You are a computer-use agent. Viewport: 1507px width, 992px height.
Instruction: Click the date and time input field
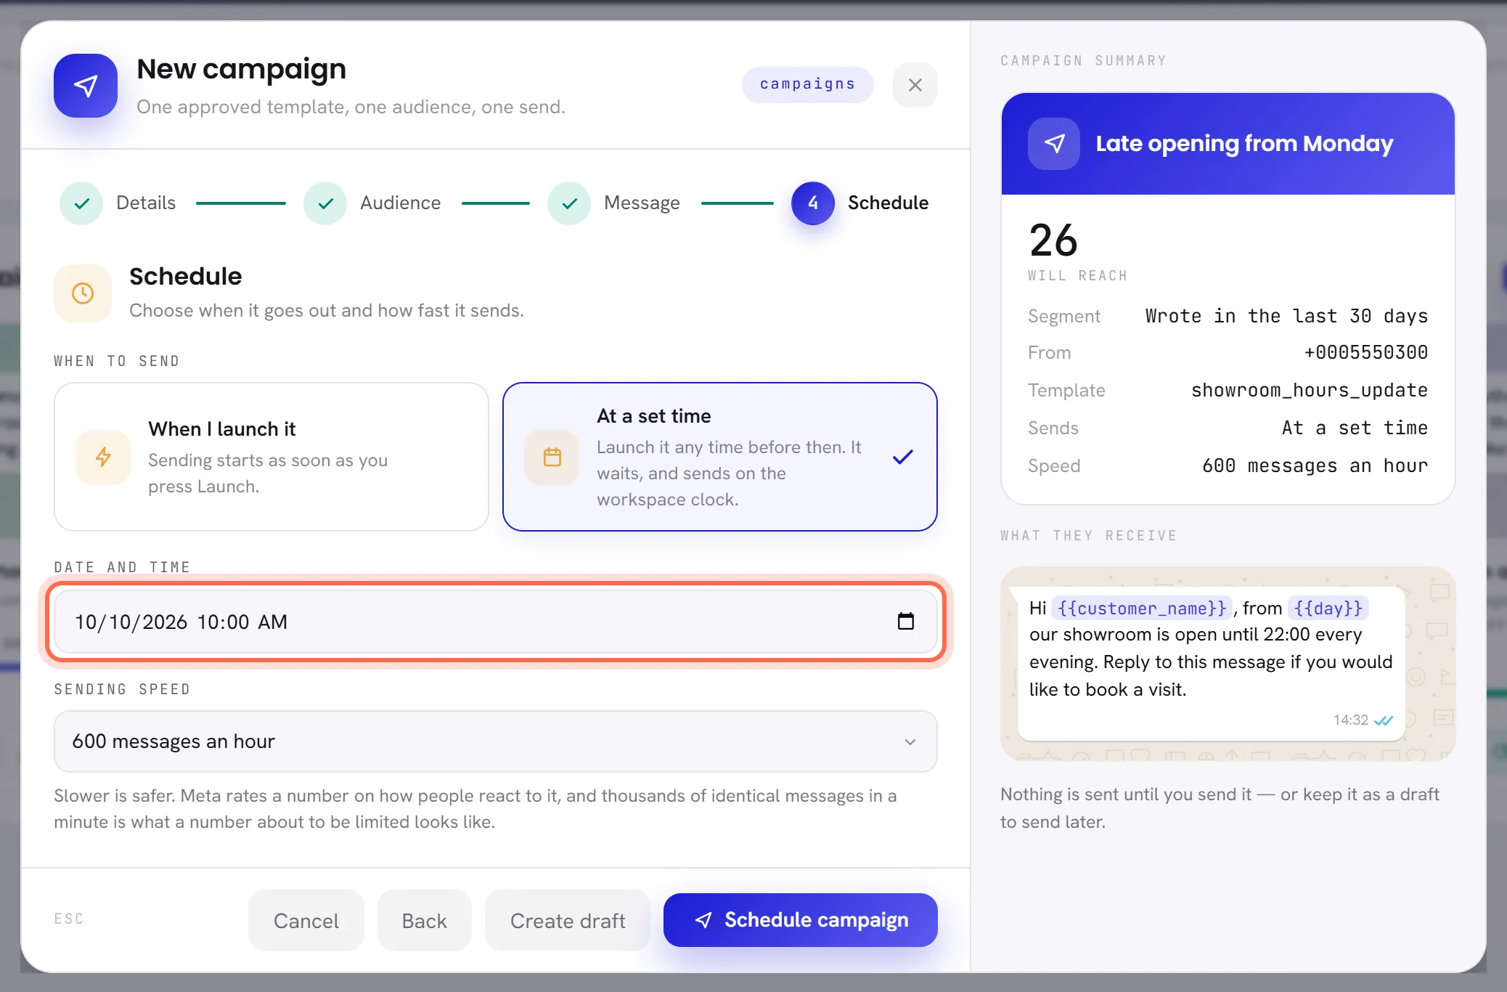pos(496,622)
